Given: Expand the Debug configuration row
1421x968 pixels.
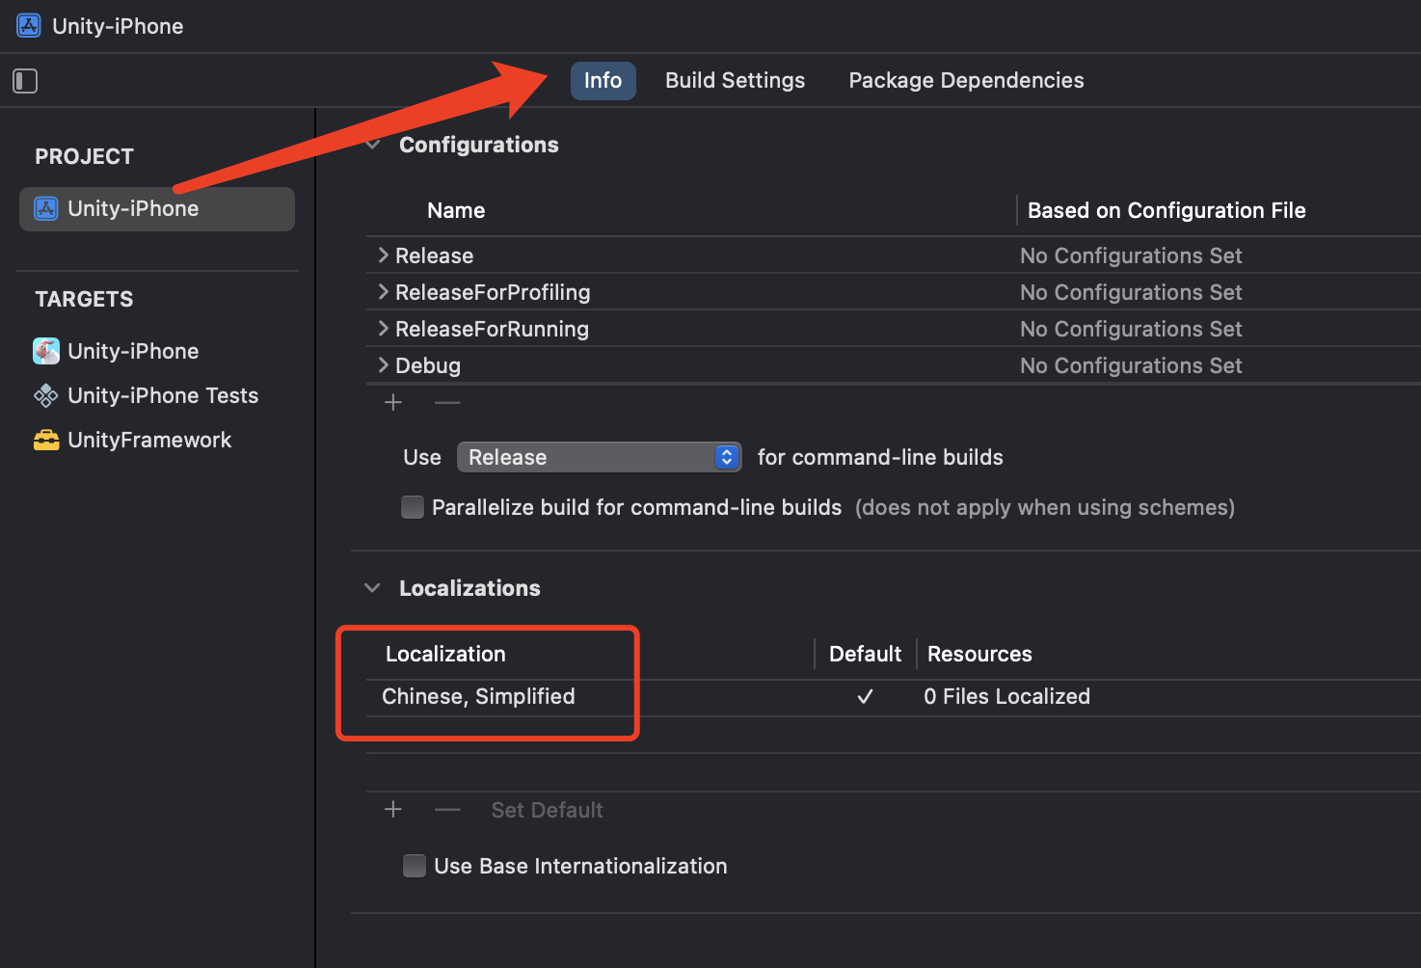Looking at the screenshot, I should [384, 365].
